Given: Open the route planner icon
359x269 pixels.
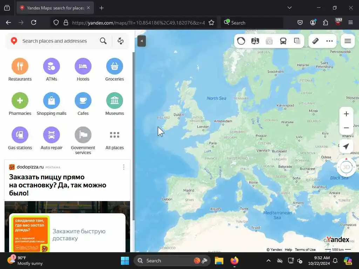Looking at the screenshot, I should point(121,41).
